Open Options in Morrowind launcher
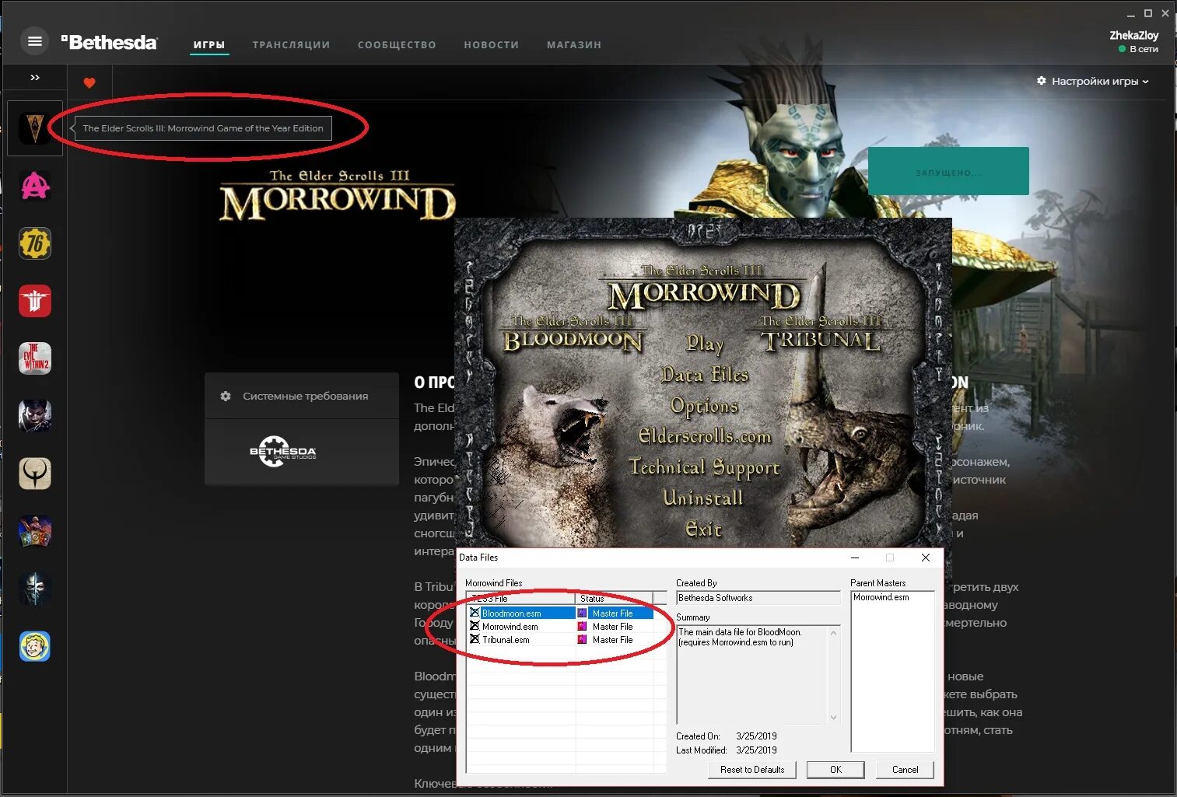1177x797 pixels. pos(704,406)
